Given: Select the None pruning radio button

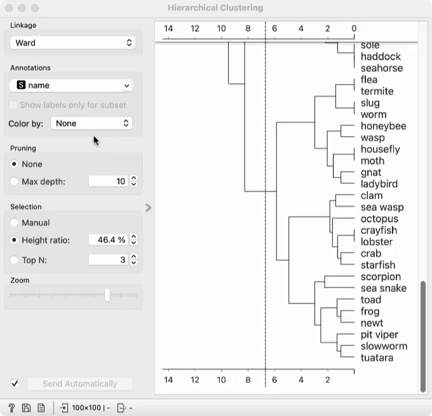Looking at the screenshot, I should coord(14,164).
